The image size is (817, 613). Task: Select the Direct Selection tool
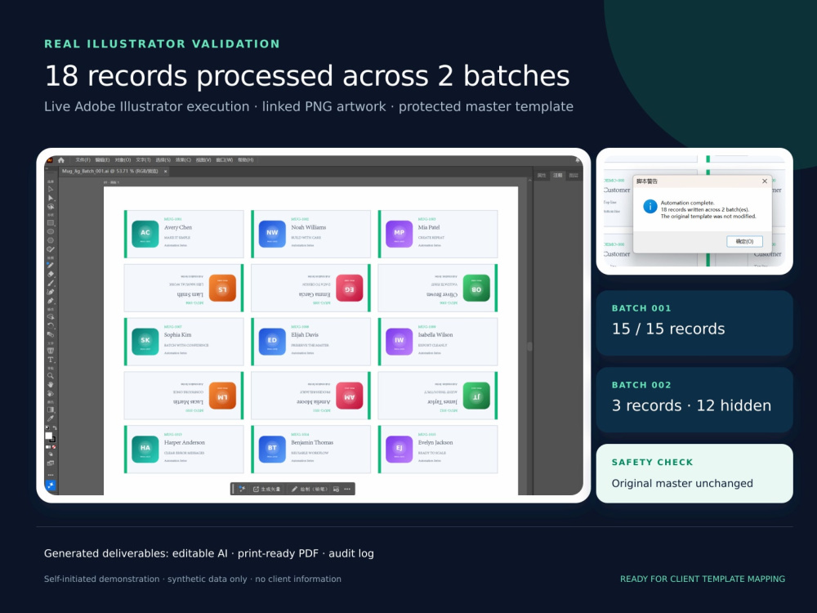pos(51,198)
